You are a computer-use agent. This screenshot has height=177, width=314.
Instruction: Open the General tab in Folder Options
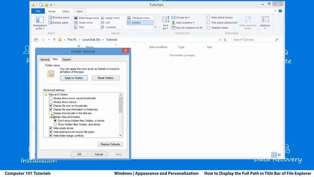click(45, 59)
